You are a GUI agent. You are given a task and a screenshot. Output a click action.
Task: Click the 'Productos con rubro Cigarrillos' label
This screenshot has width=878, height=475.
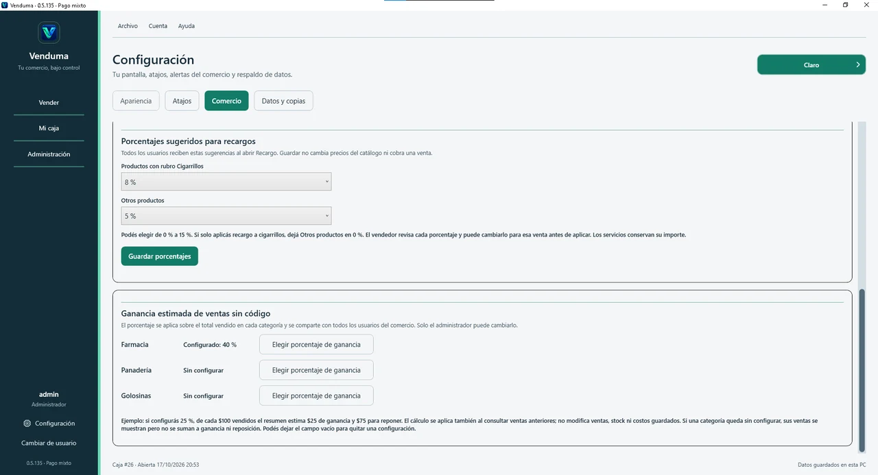[x=162, y=166]
